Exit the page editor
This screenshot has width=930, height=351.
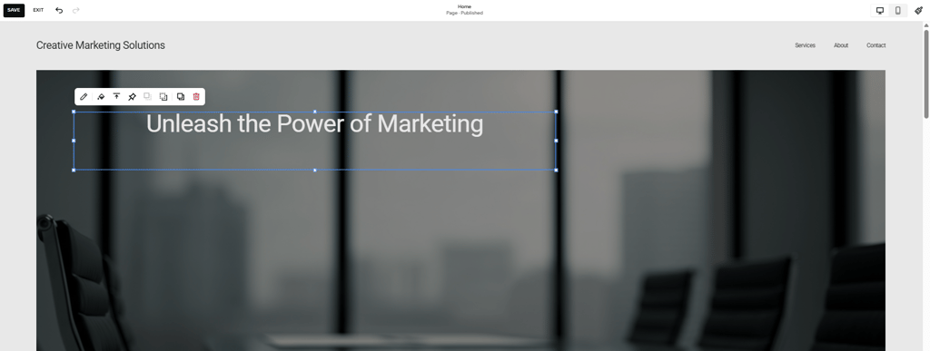pyautogui.click(x=38, y=10)
